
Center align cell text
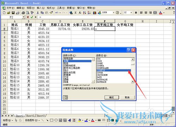146,13
